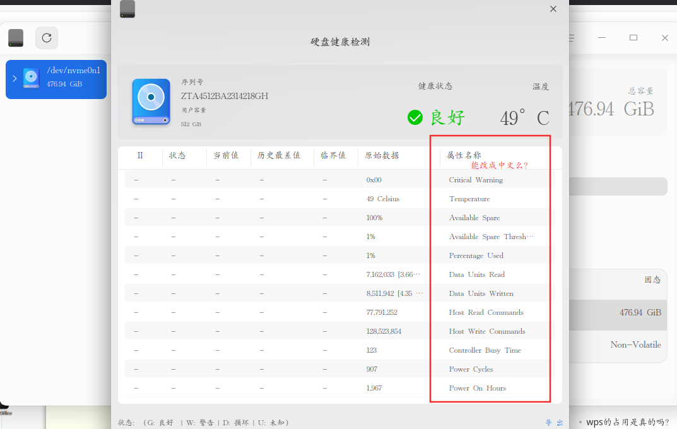This screenshot has width=677, height=429.
Task: Click the 当前值 column header
Action: (x=226, y=155)
